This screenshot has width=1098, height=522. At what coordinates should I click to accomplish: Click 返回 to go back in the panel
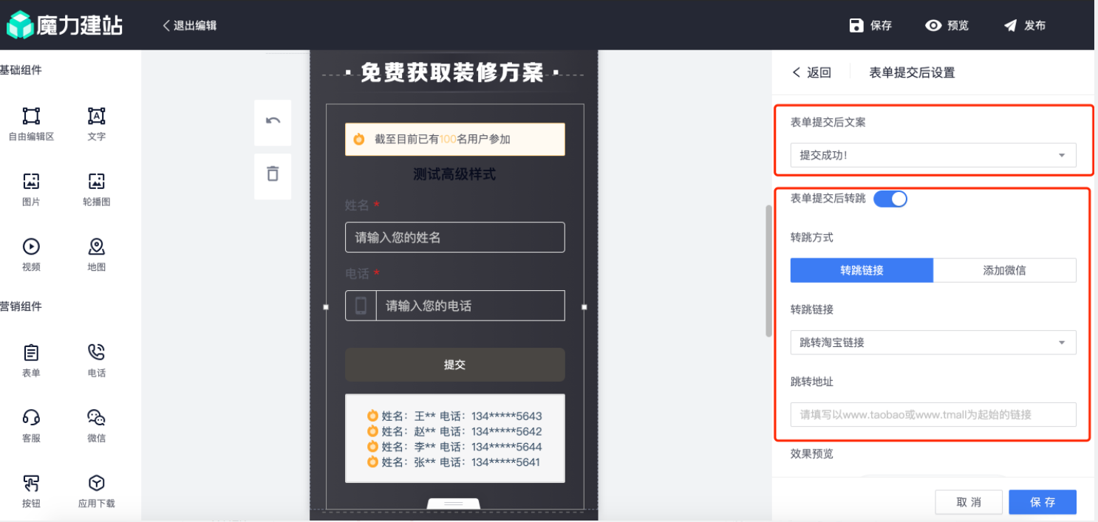(811, 72)
